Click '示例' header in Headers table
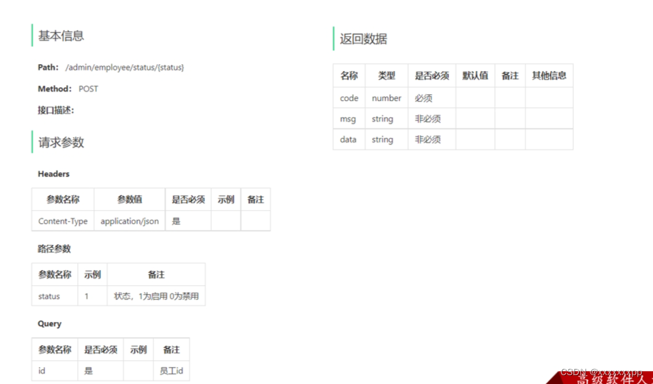 pos(226,200)
